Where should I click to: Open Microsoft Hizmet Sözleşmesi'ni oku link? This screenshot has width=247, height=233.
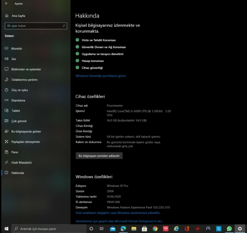[119, 221]
